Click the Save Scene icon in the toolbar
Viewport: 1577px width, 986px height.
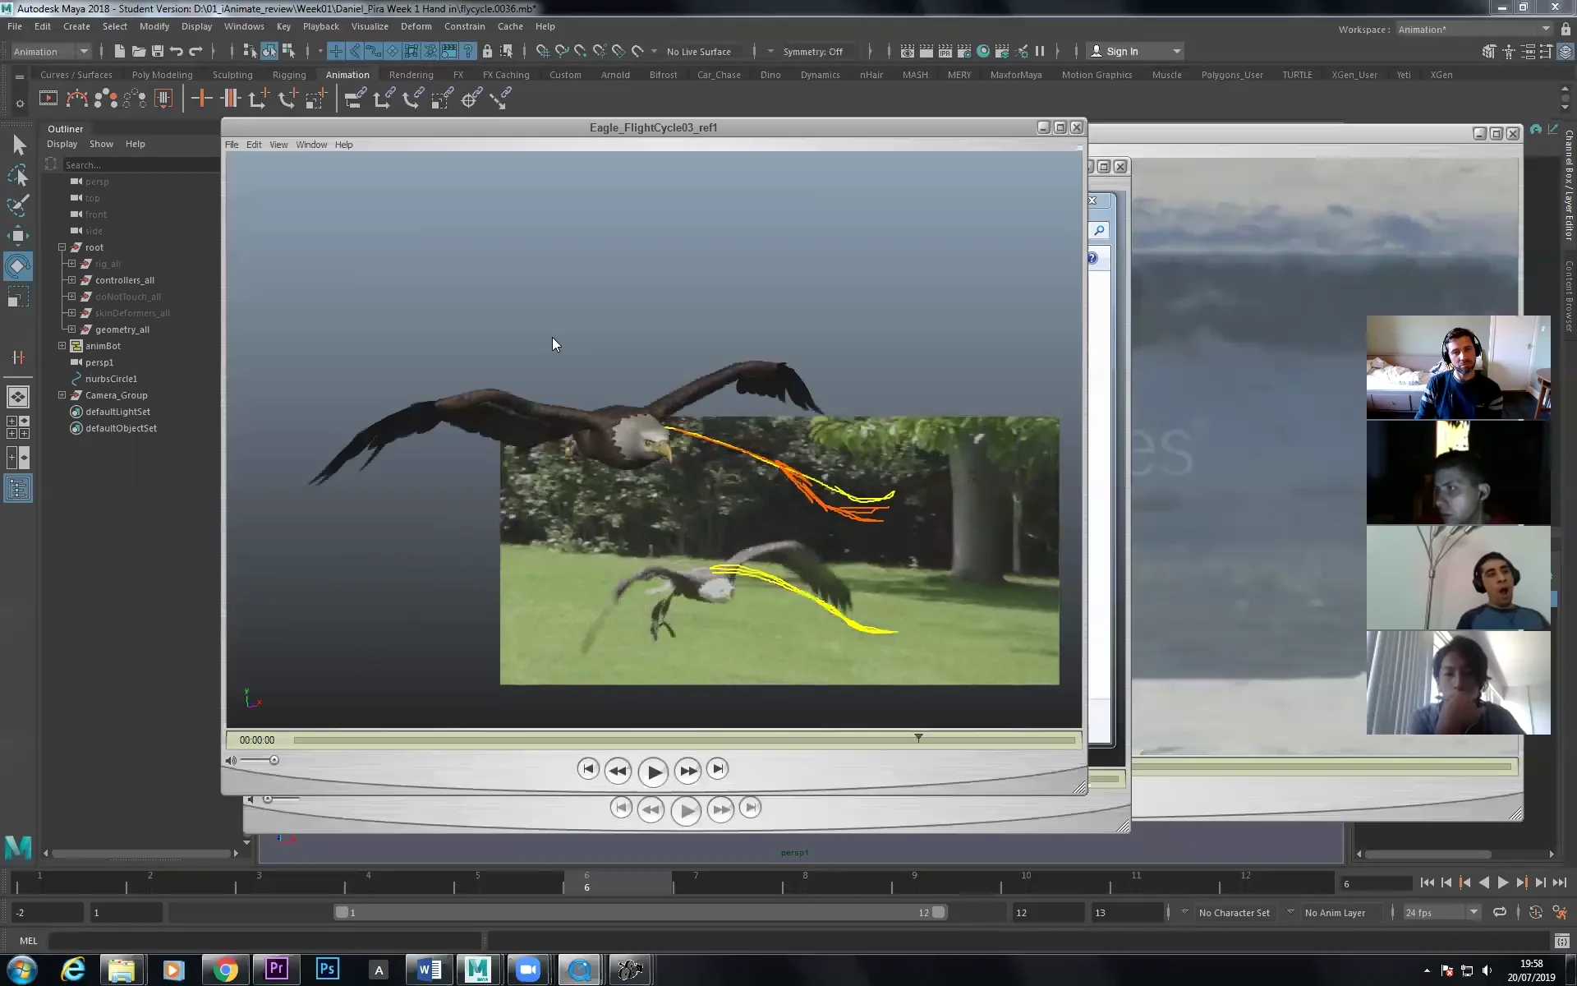pos(157,51)
